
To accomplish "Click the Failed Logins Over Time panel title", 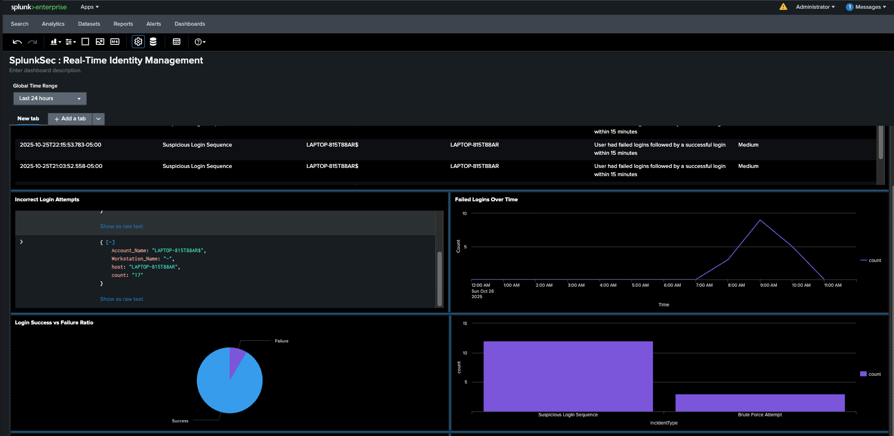I will [486, 200].
